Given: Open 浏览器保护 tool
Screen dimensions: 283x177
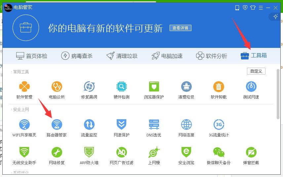Looking at the screenshot, I should pos(154,90).
